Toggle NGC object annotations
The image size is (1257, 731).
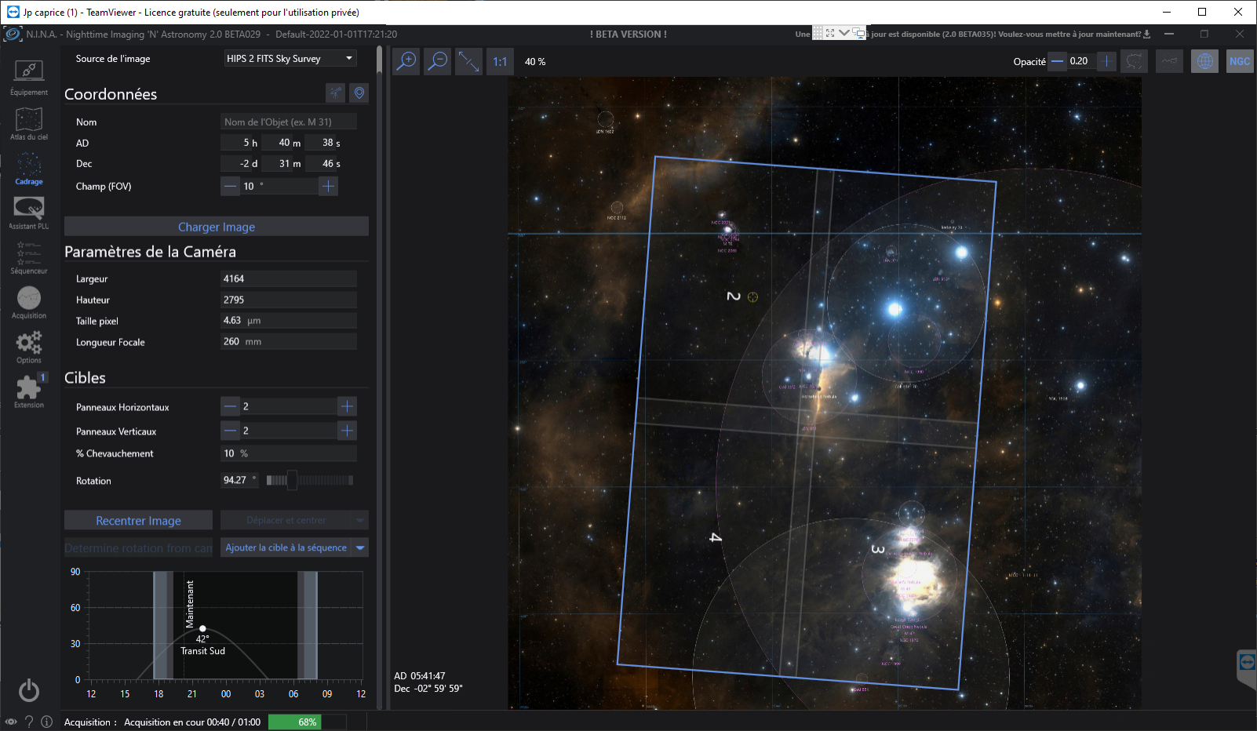click(x=1240, y=61)
